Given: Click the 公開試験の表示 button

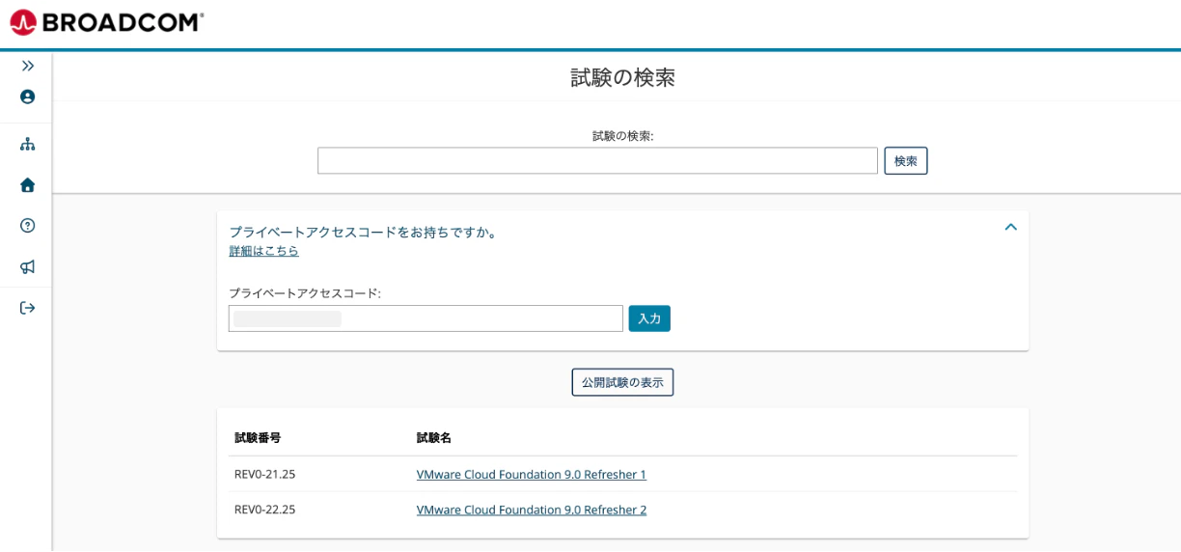Looking at the screenshot, I should [622, 382].
